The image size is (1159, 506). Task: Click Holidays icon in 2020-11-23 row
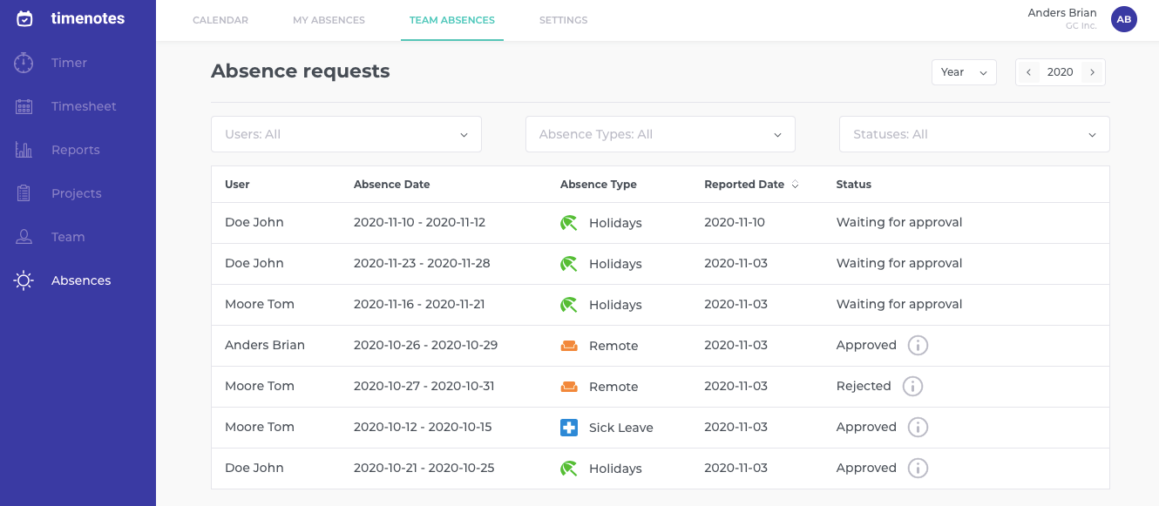click(569, 264)
